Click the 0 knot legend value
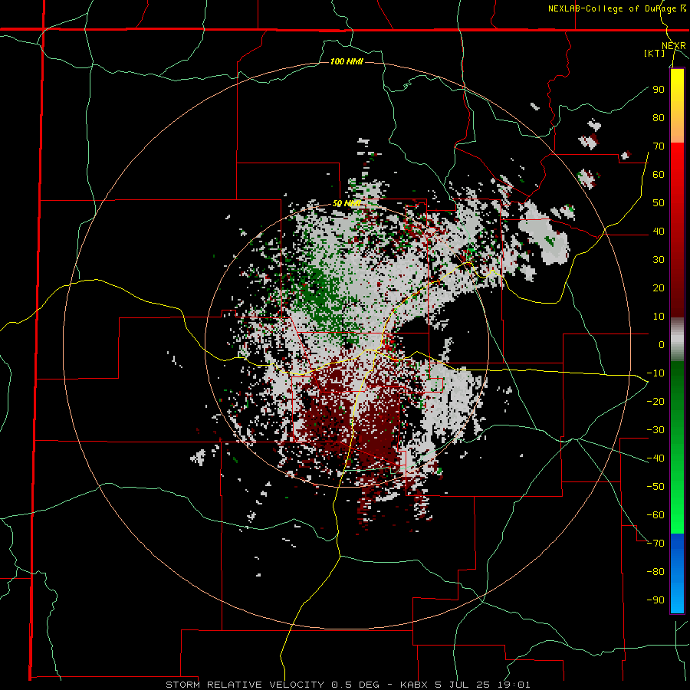The width and height of the screenshot is (690, 690). coord(662,344)
